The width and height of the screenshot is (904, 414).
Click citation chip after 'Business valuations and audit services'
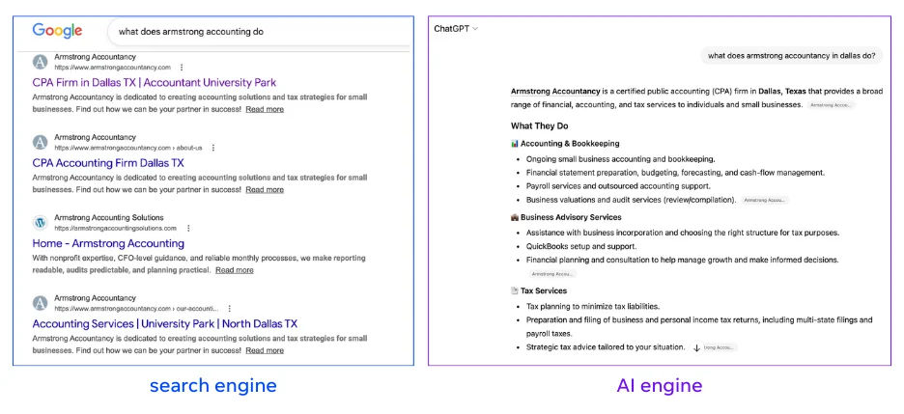(x=765, y=201)
